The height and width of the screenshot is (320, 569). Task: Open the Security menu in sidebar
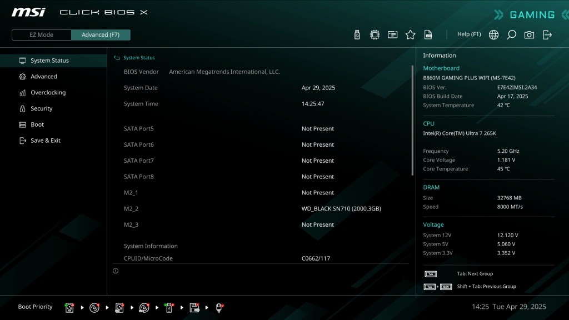pyautogui.click(x=41, y=109)
